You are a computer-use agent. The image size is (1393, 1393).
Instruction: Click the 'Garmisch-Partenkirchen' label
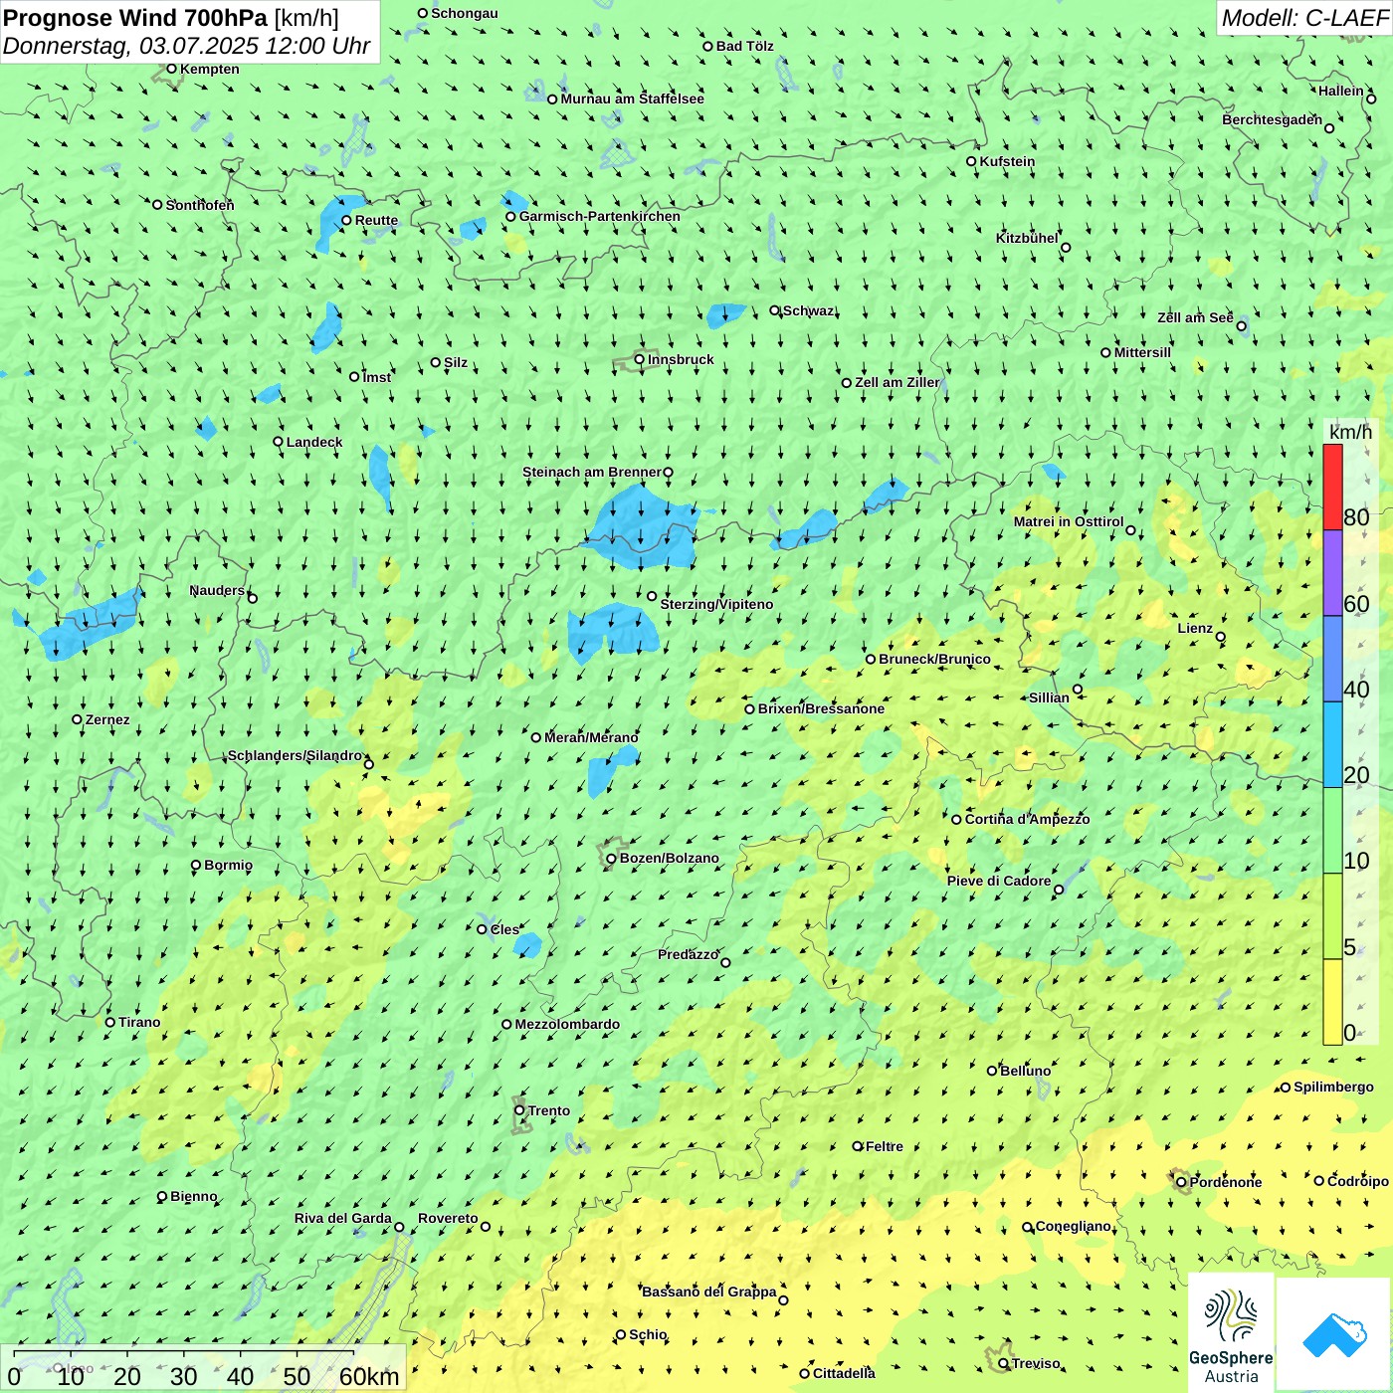(x=600, y=216)
